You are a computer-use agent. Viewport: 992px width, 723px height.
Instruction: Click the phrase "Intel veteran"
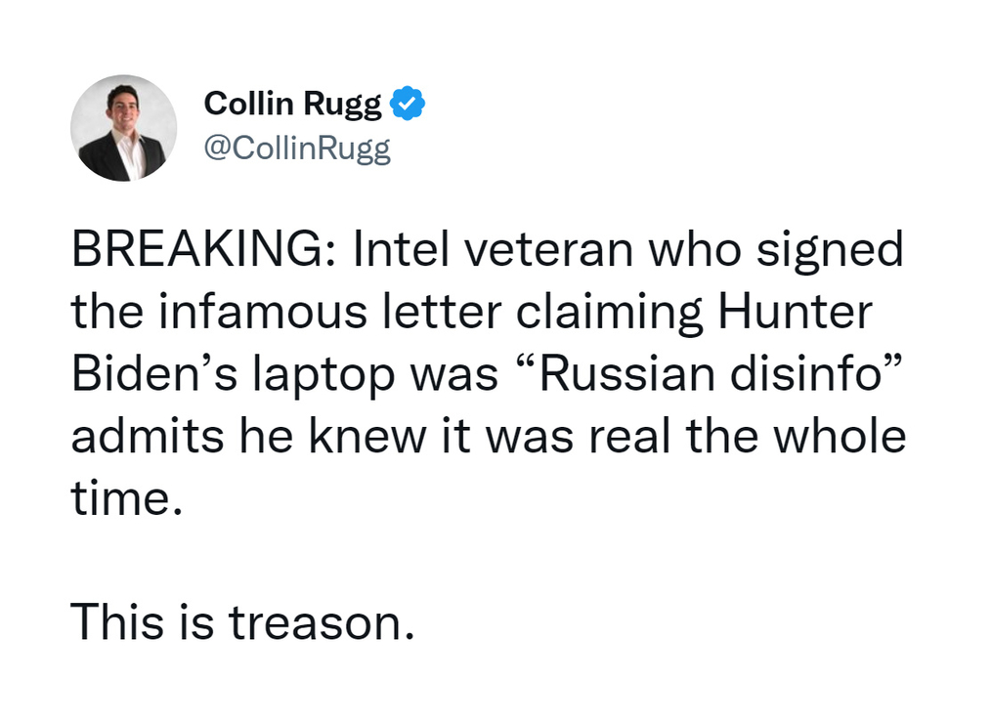pyautogui.click(x=494, y=248)
